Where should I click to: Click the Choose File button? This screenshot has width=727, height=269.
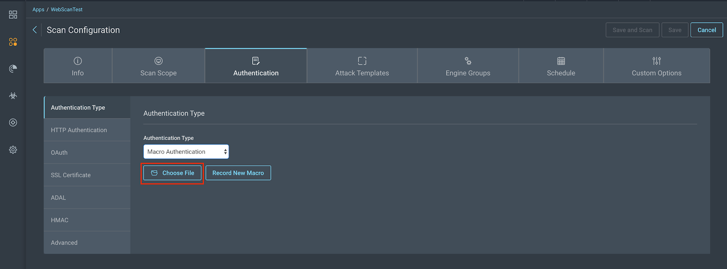pos(172,173)
